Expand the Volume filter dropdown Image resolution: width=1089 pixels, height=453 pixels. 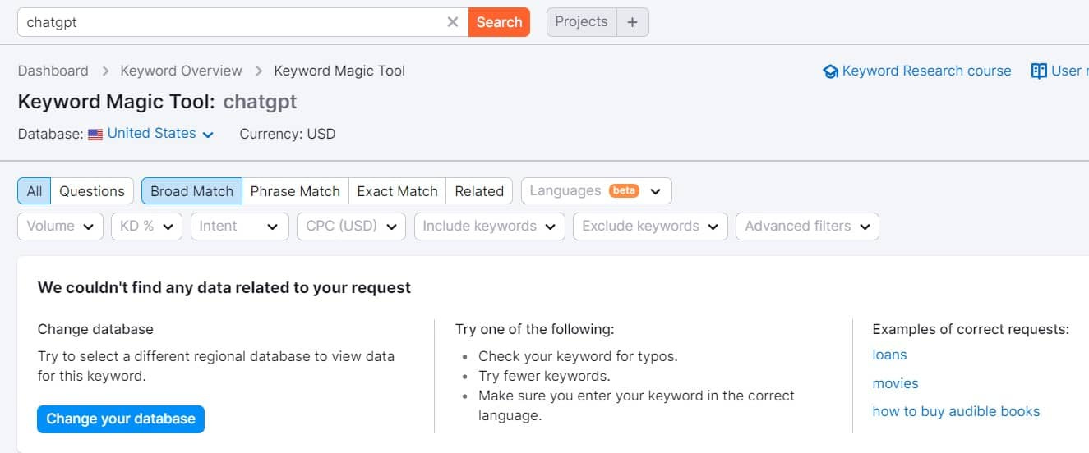tap(60, 226)
